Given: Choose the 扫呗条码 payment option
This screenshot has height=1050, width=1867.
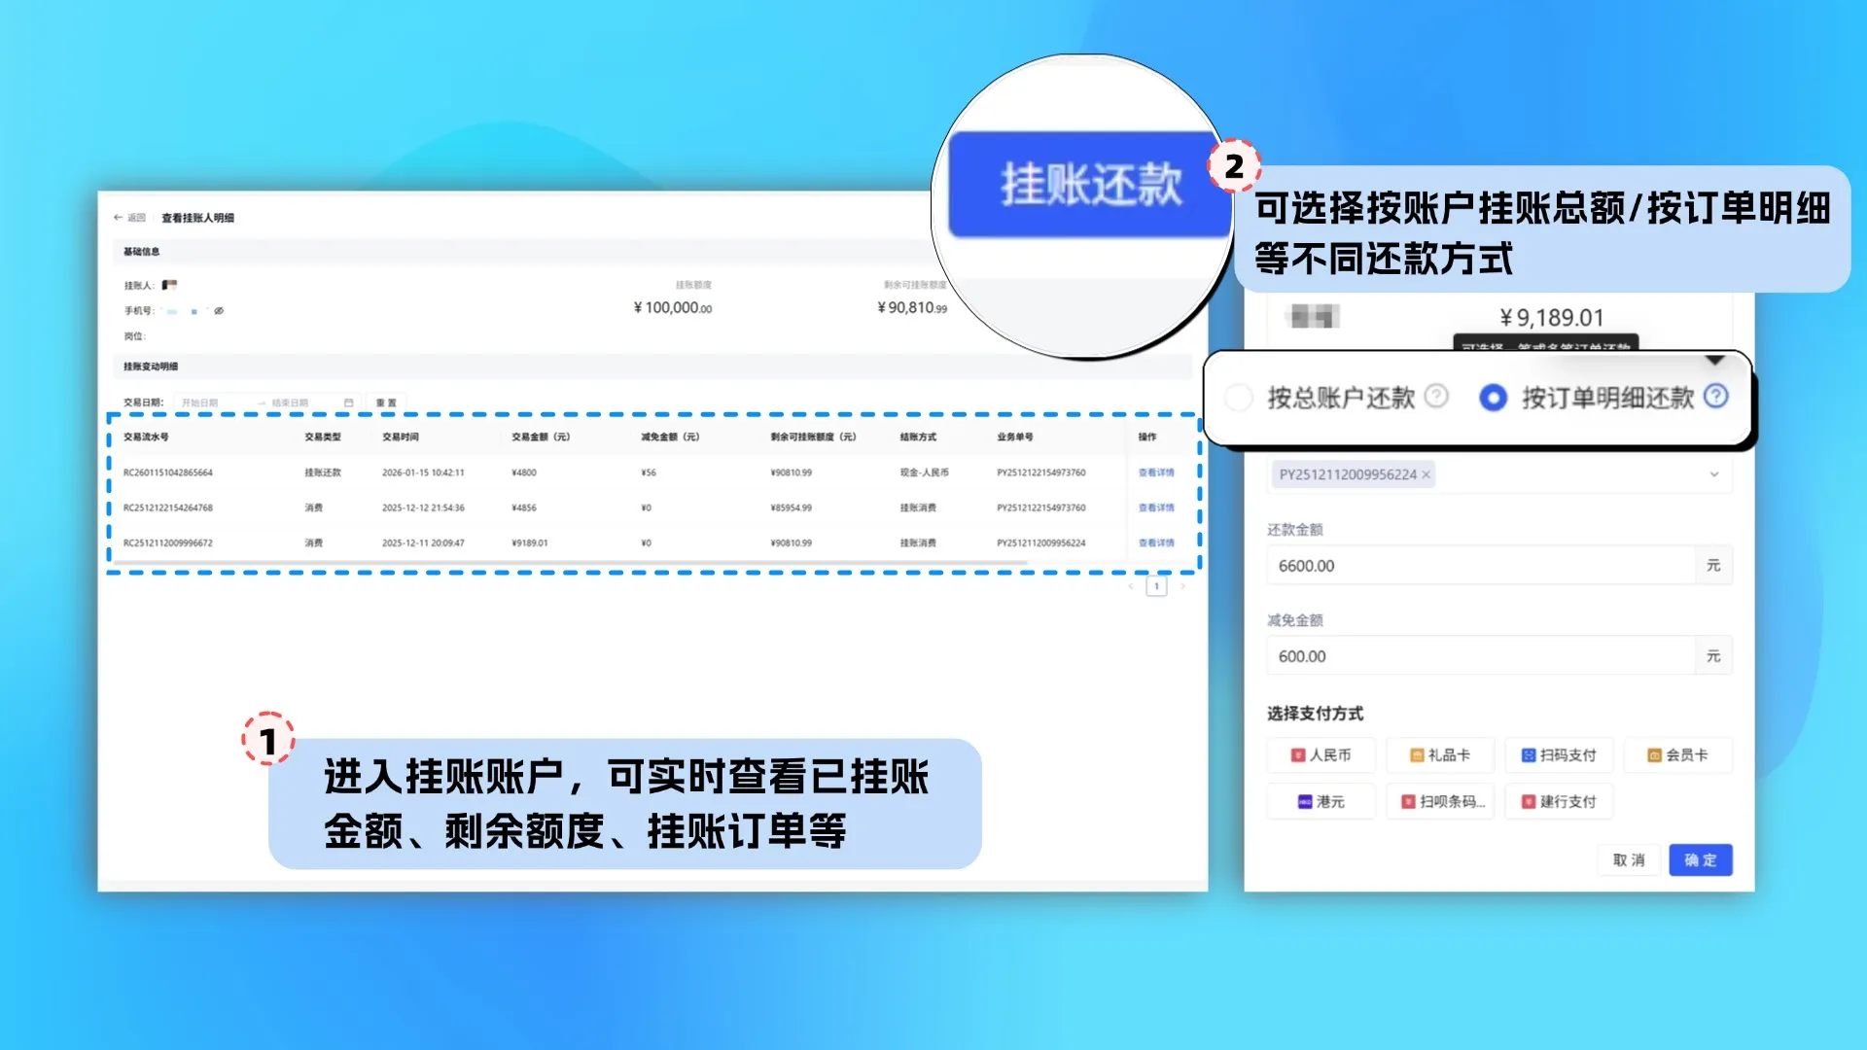Looking at the screenshot, I should click(1439, 801).
